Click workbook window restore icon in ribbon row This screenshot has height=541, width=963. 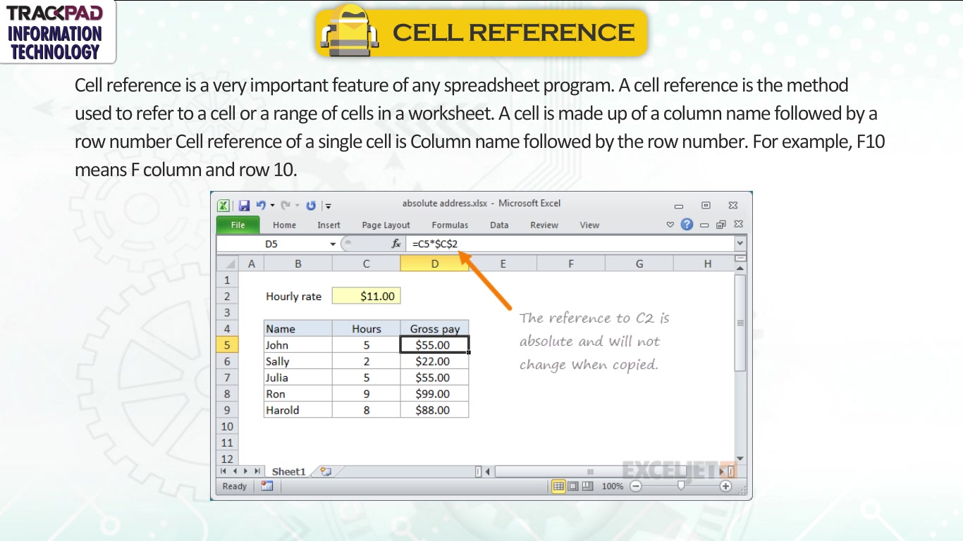click(720, 225)
